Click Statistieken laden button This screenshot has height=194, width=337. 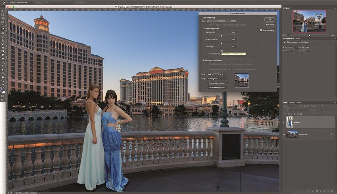pos(217,83)
